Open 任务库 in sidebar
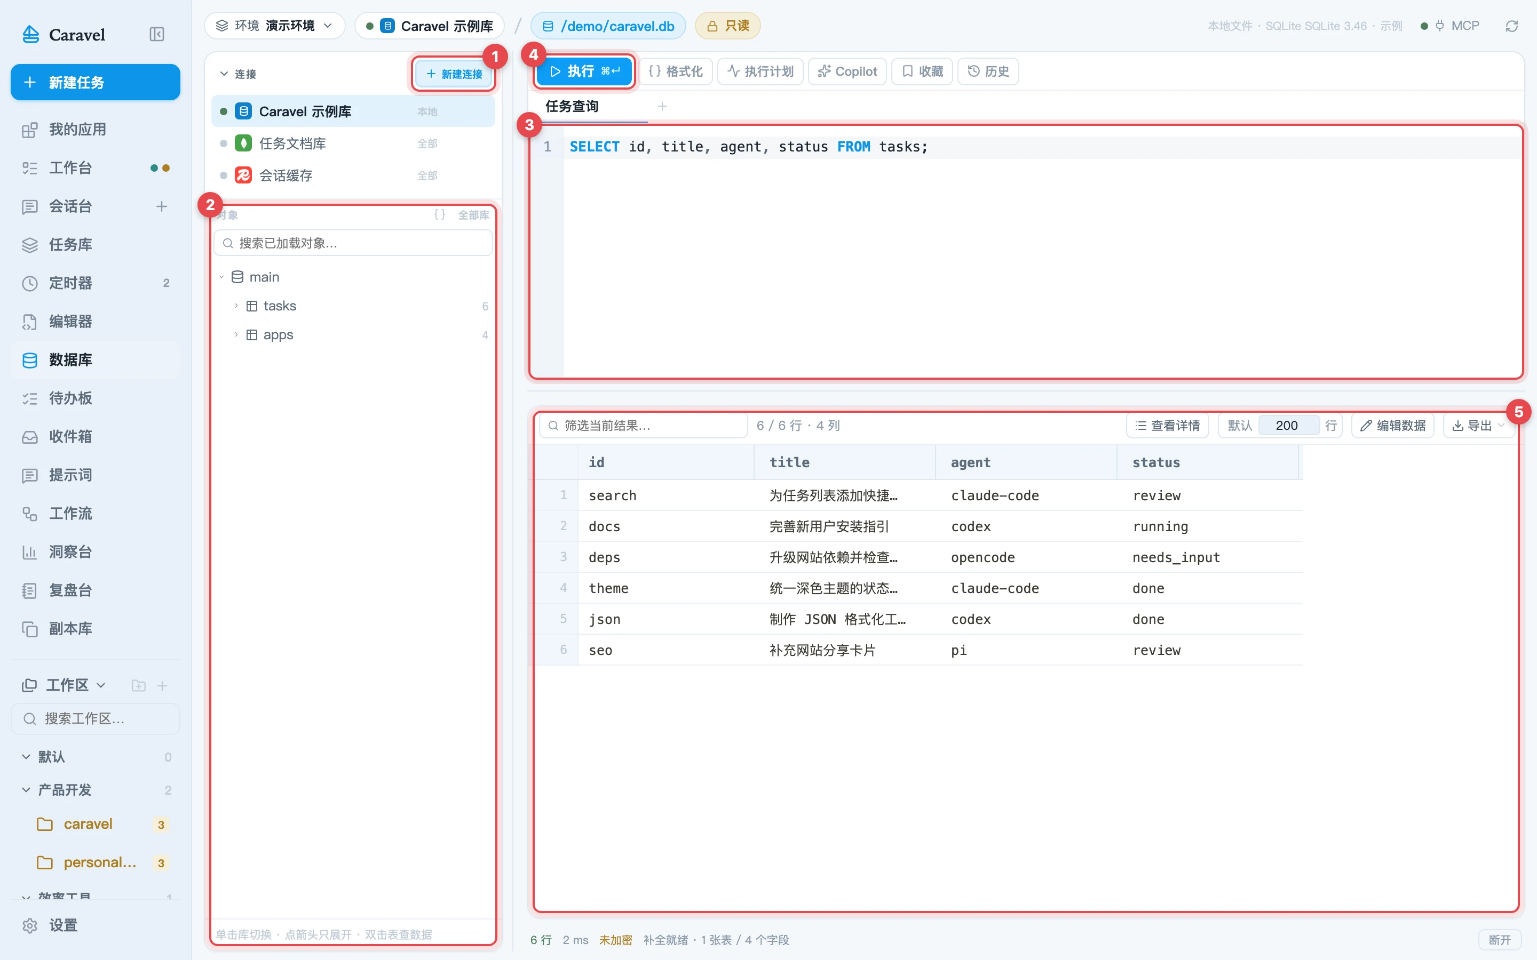Viewport: 1537px width, 960px height. (96, 245)
